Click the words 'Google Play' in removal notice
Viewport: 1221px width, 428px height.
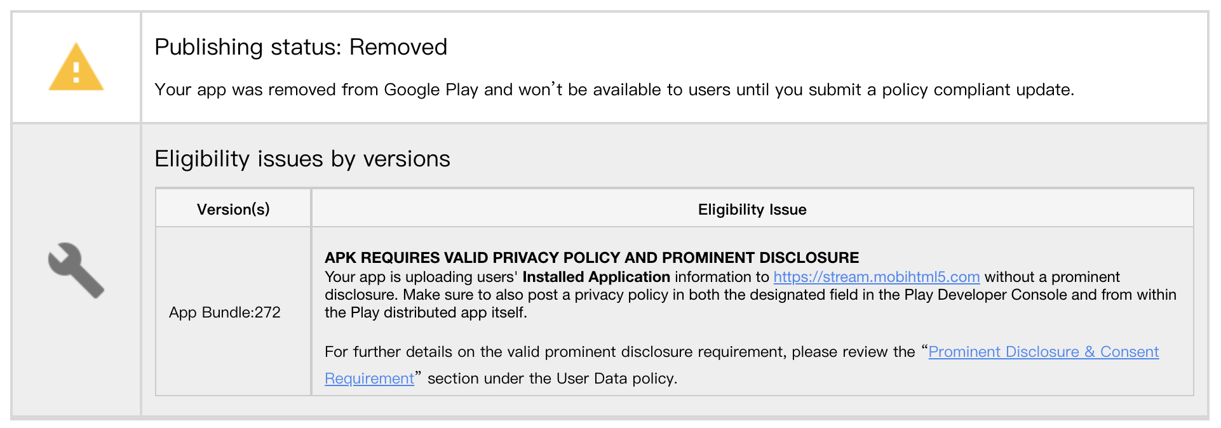click(x=431, y=90)
